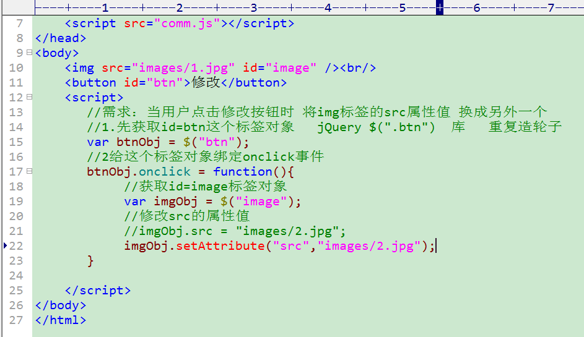Click ruler position 3
This screenshot has height=337, width=584.
pyautogui.click(x=254, y=7)
